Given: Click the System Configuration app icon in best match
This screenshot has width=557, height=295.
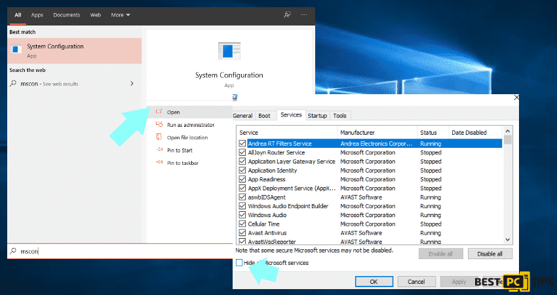Looking at the screenshot, I should [x=16, y=49].
